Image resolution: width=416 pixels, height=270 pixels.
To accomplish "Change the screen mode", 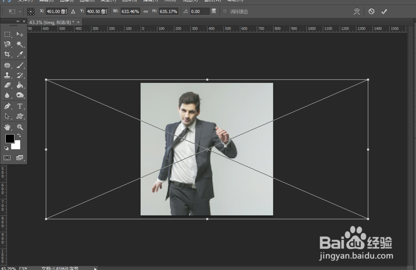I will (20, 158).
